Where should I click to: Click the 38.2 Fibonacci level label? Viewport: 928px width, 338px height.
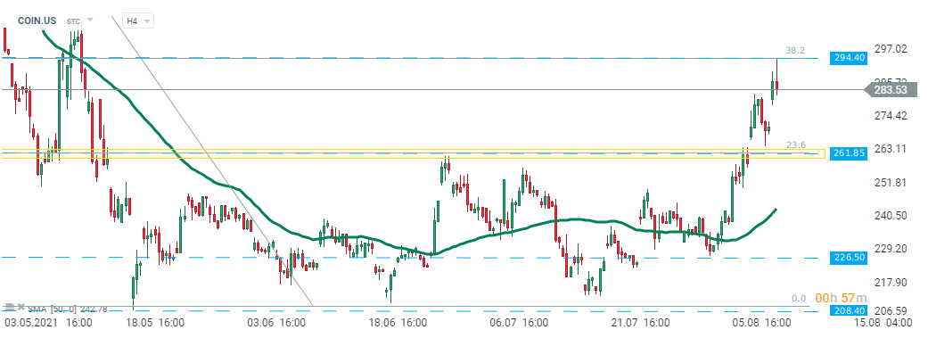tap(795, 51)
